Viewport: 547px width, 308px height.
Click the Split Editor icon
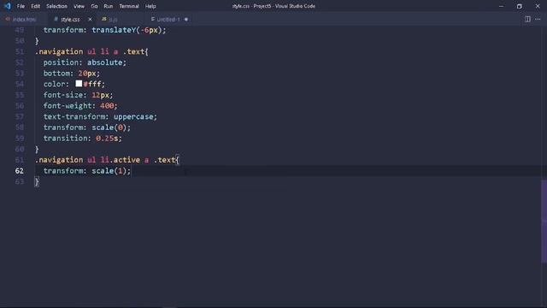(527, 19)
